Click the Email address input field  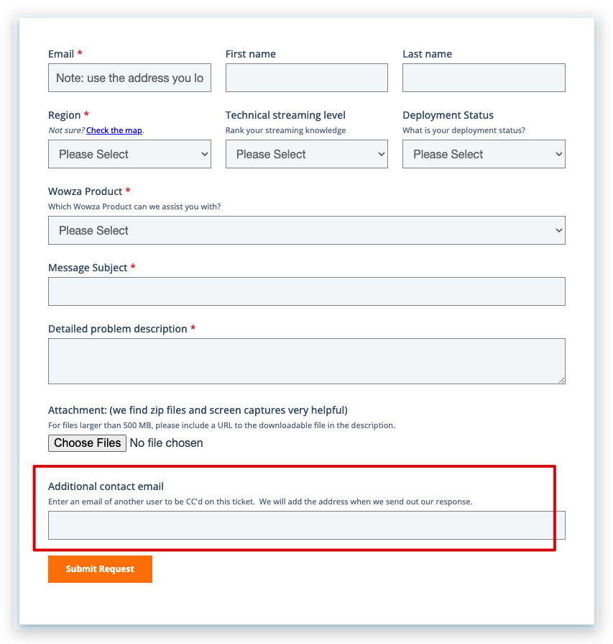pos(129,78)
